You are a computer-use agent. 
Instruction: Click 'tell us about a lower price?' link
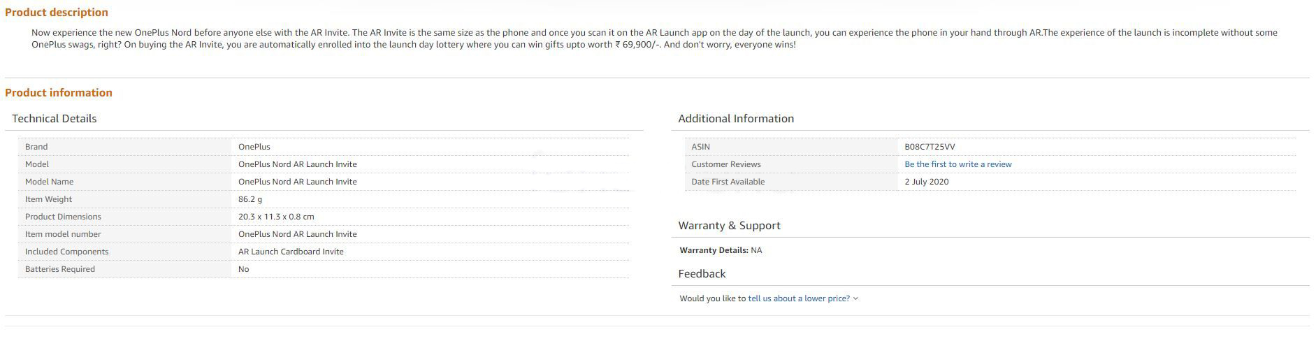click(x=799, y=298)
